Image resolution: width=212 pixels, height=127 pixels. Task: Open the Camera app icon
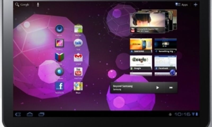tap(59, 72)
